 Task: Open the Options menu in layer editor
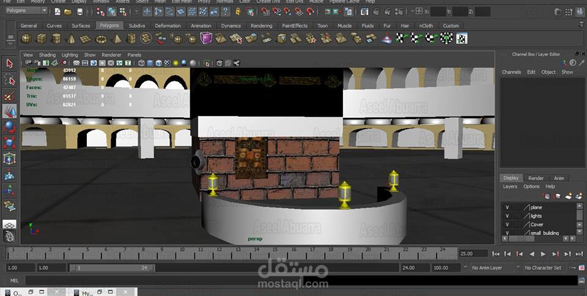(x=531, y=187)
